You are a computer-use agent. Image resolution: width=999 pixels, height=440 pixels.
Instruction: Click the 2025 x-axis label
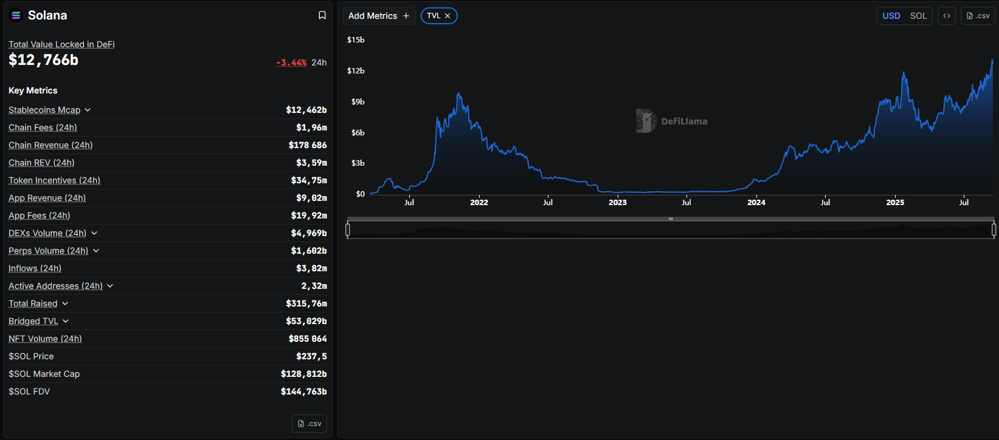[895, 202]
